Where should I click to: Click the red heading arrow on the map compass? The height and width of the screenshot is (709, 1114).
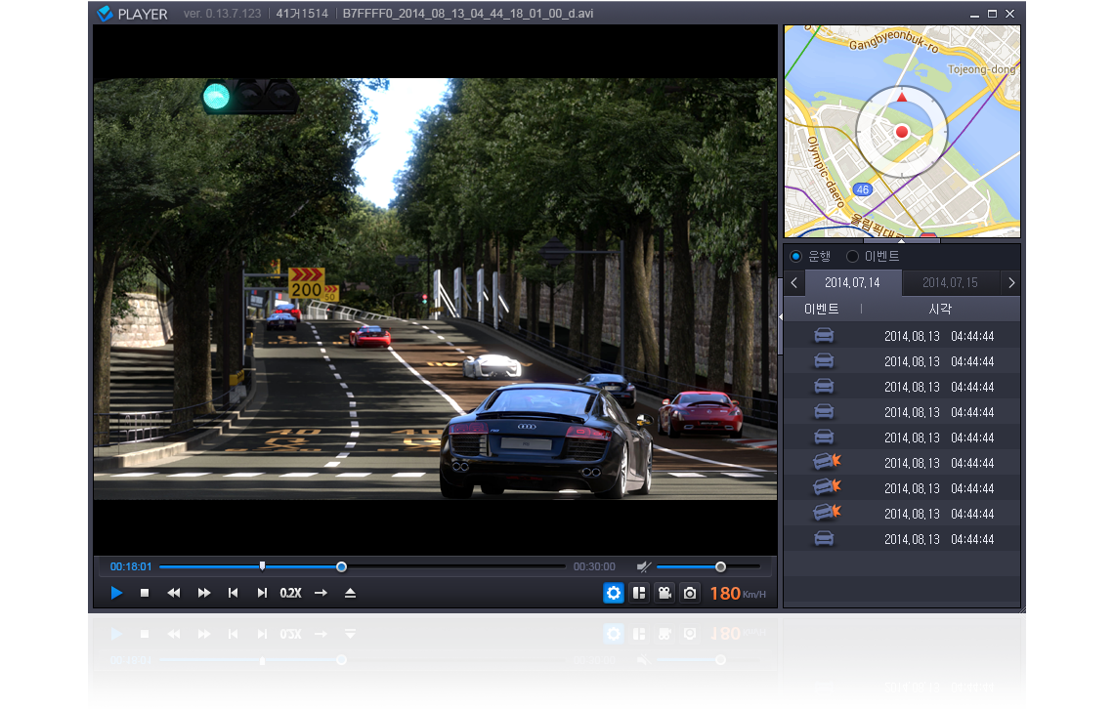click(x=902, y=97)
